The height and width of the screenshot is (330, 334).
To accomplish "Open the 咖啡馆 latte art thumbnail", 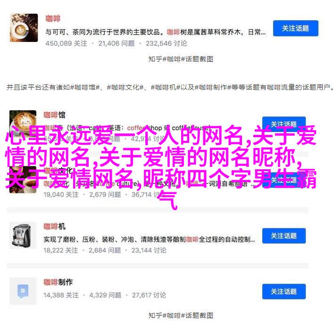I will tap(23, 124).
